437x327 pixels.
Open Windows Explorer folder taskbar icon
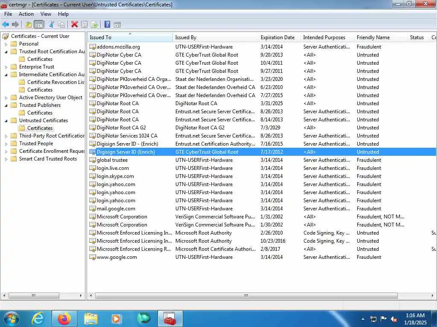point(91,318)
